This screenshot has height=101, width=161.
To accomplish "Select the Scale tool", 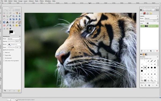I will (13, 19).
